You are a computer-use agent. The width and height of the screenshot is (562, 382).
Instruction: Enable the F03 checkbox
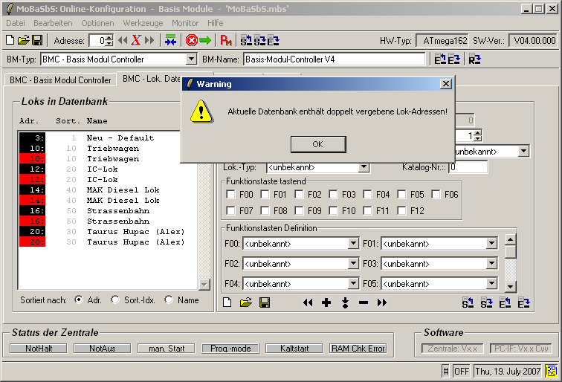[334, 195]
